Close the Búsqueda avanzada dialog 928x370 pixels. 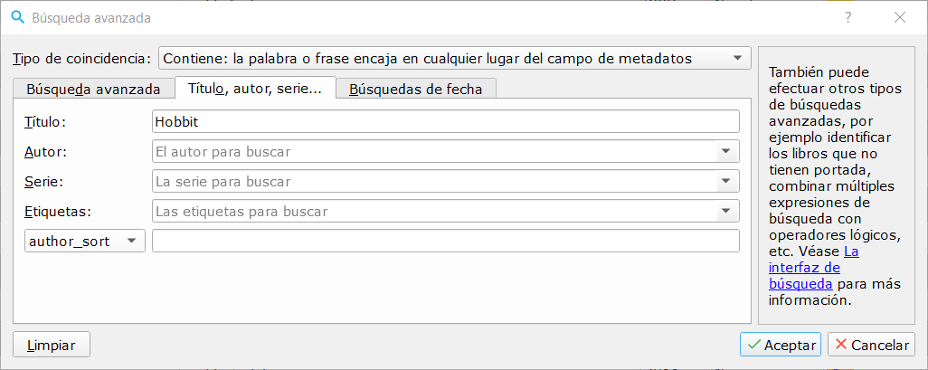click(x=900, y=17)
